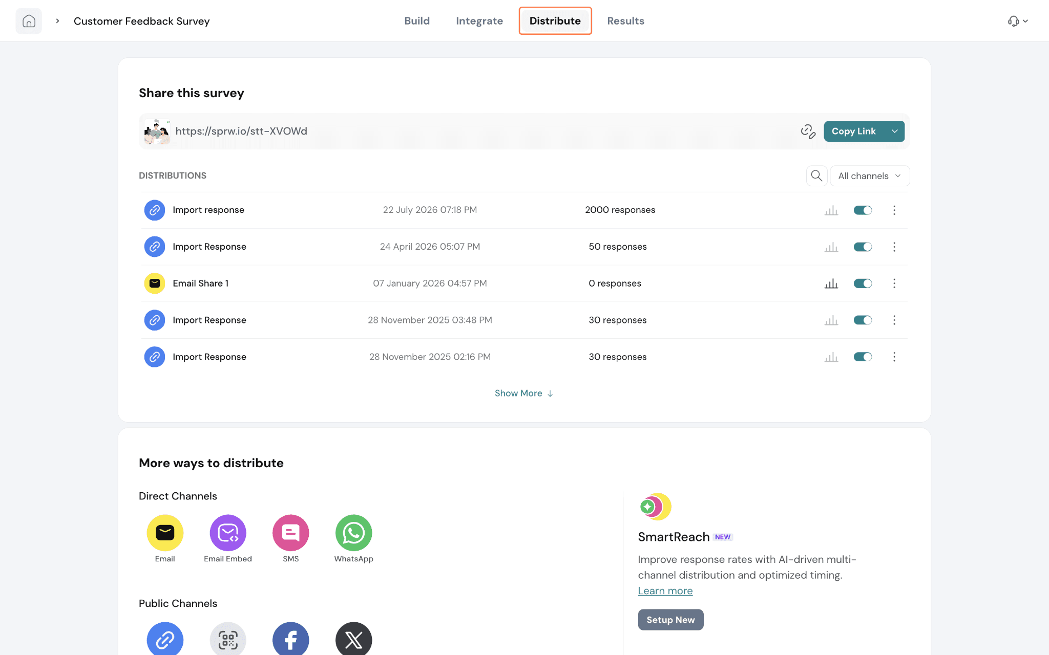Select the SMS channel icon

click(290, 533)
